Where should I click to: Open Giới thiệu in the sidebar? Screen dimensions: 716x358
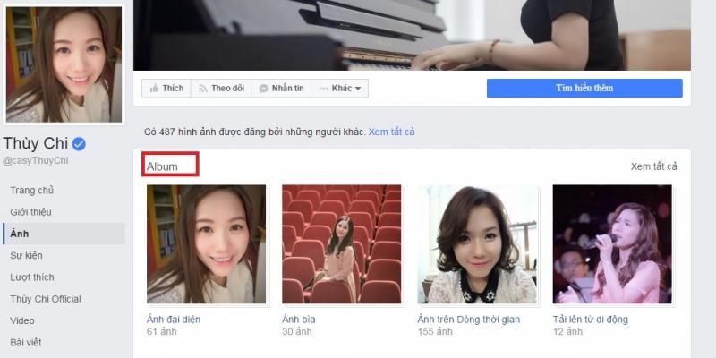pos(31,212)
